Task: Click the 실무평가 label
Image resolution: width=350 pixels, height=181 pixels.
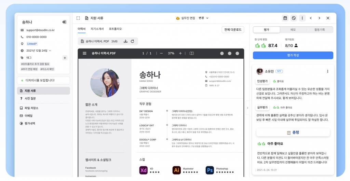Action: [x=262, y=108]
